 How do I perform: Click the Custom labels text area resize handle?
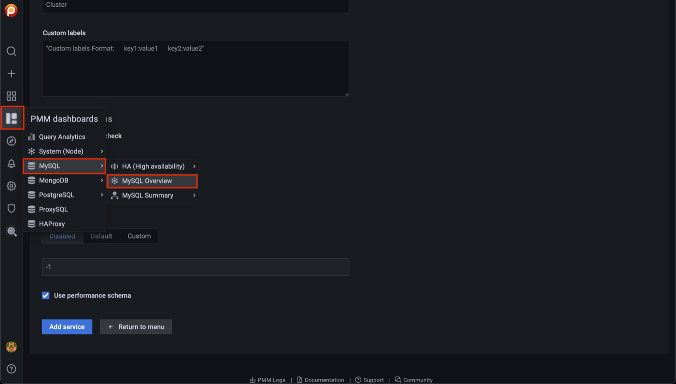[346, 93]
